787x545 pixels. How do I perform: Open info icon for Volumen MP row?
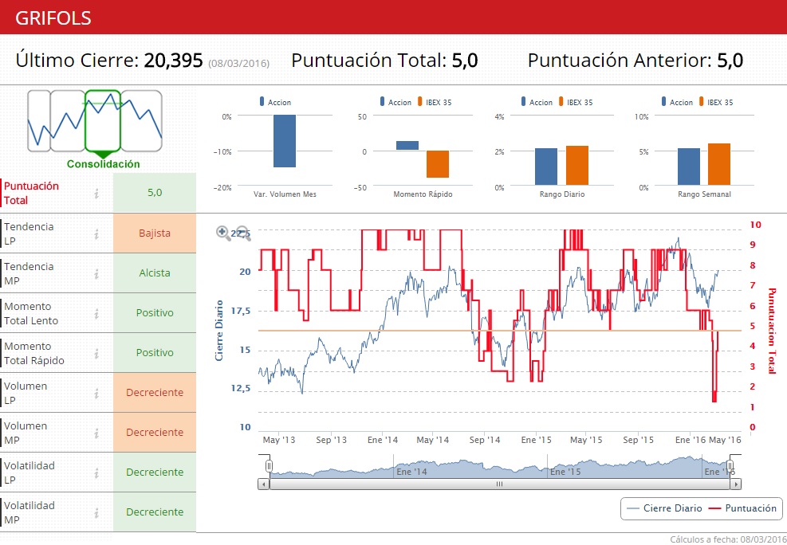click(96, 433)
